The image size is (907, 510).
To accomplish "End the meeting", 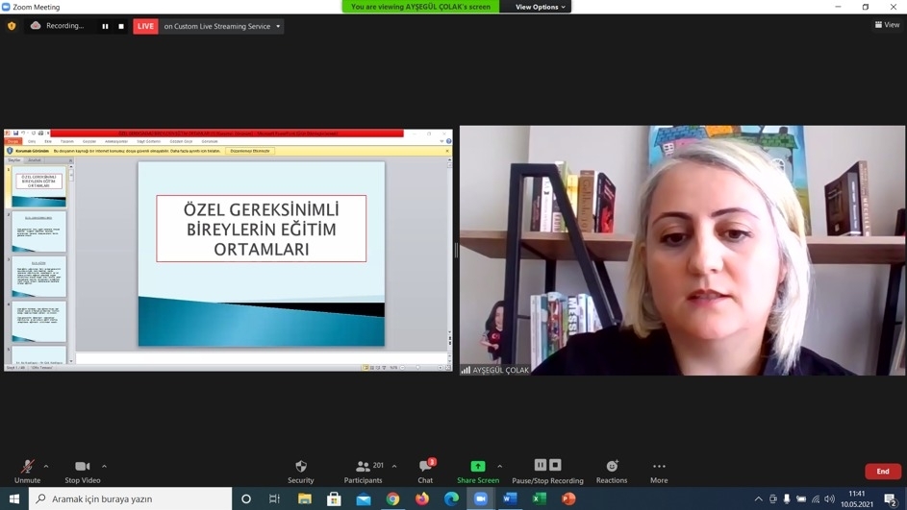I will [883, 472].
